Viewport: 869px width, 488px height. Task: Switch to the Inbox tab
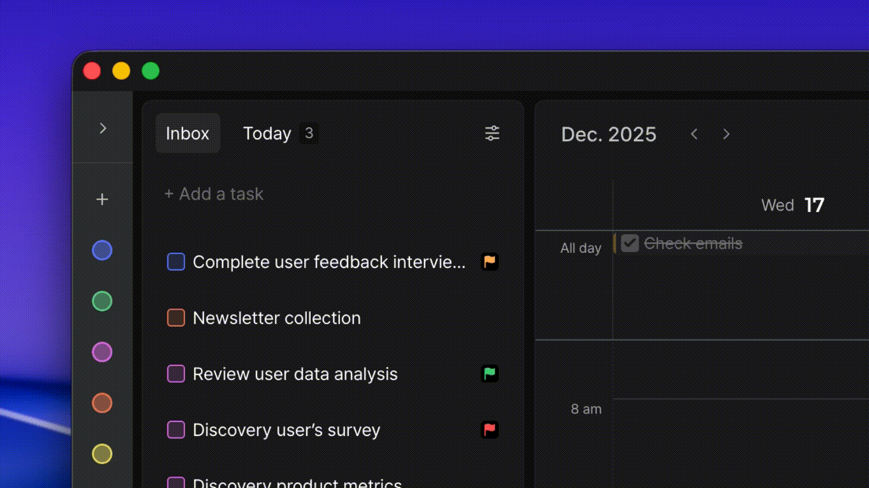(187, 133)
